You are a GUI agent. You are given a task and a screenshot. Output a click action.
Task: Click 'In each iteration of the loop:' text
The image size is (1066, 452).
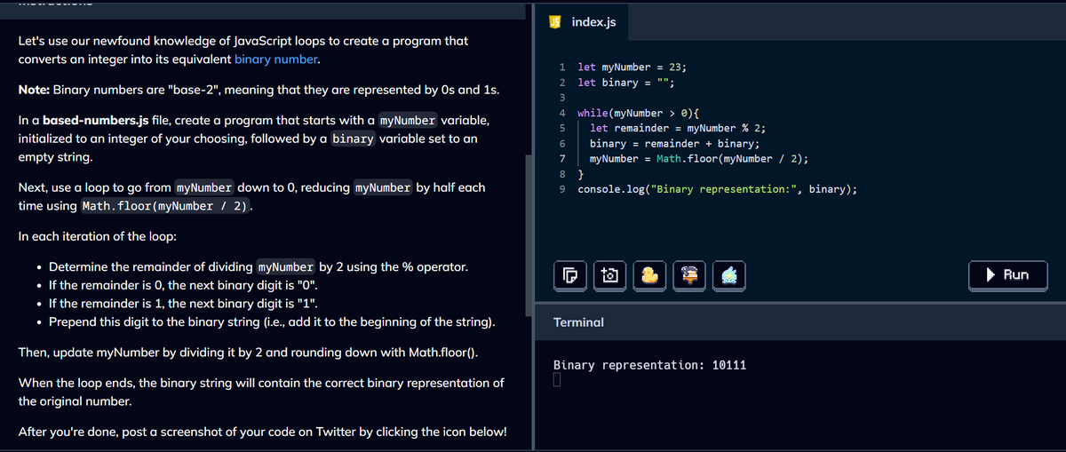tap(97, 236)
